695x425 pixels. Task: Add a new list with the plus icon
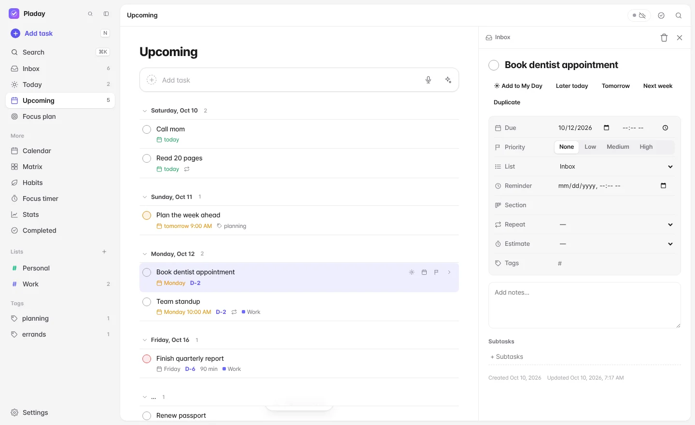[104, 252]
